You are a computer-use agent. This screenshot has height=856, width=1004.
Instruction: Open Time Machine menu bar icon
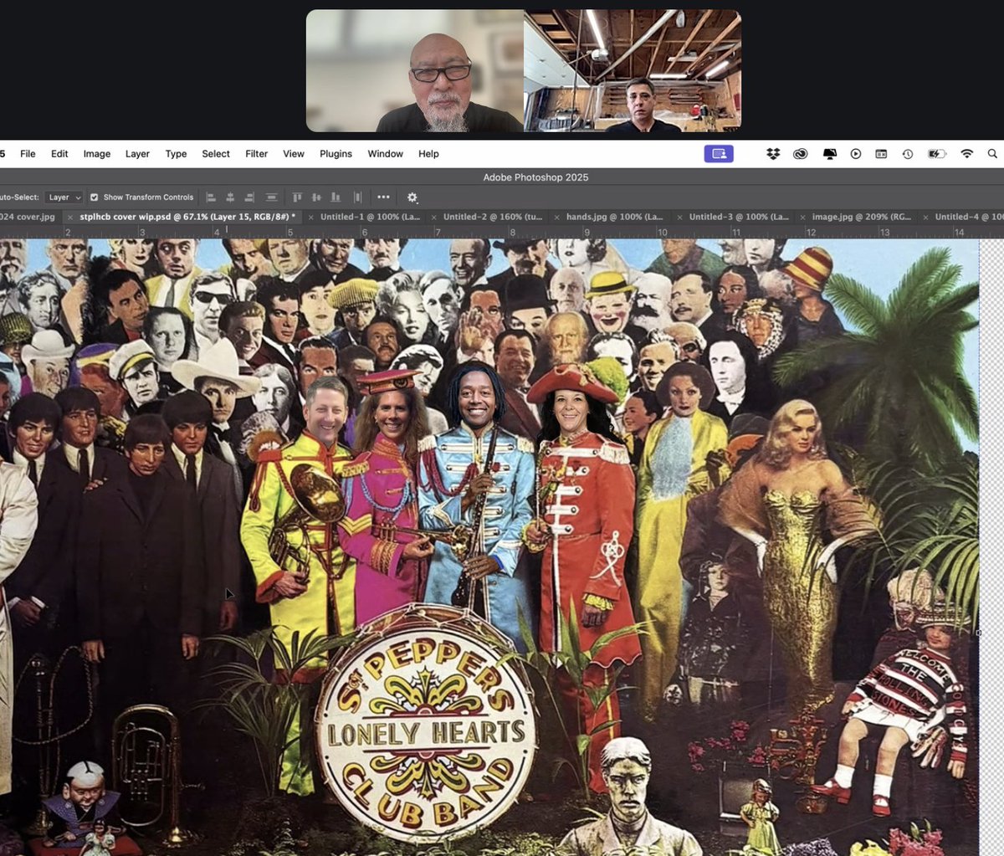click(x=908, y=154)
